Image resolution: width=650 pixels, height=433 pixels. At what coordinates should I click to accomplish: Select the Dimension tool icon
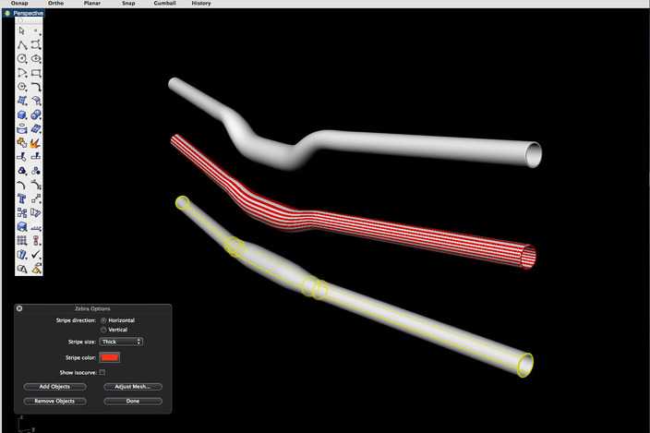(x=36, y=227)
